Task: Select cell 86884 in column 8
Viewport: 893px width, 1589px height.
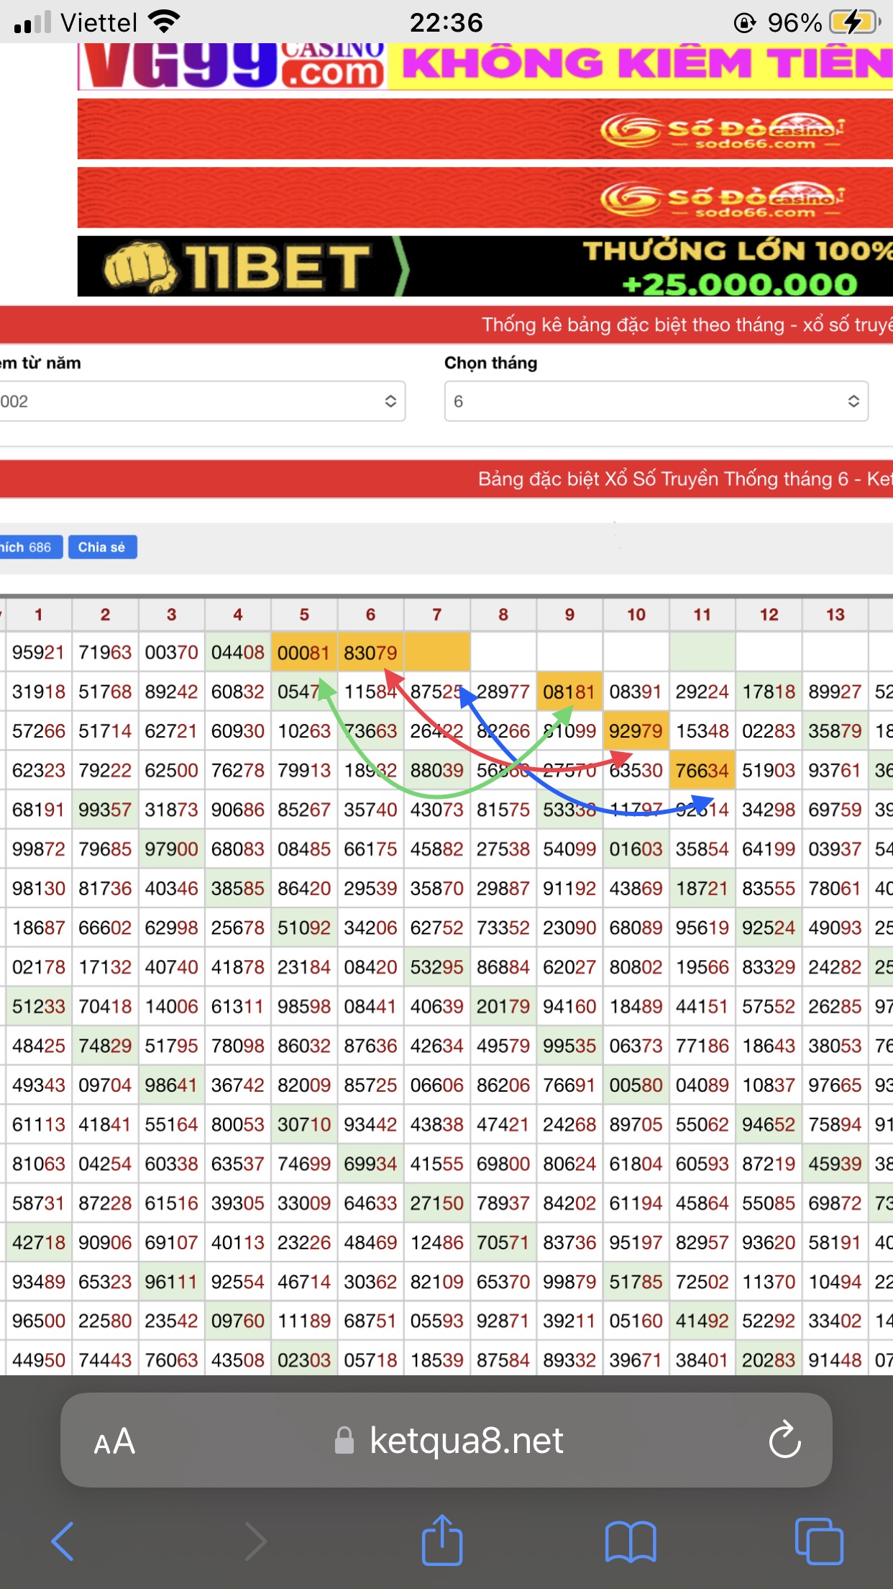Action: [503, 967]
